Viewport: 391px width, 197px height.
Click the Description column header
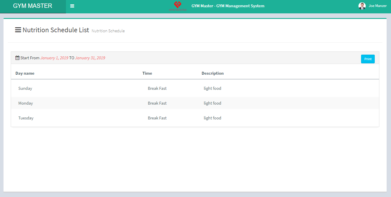click(213, 73)
